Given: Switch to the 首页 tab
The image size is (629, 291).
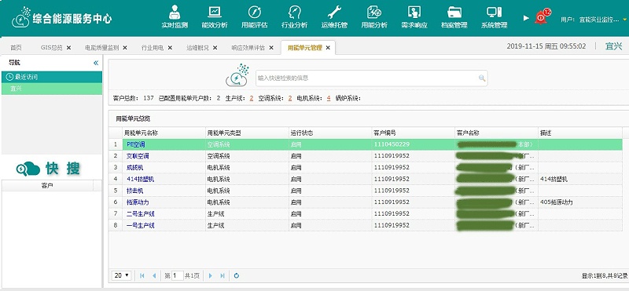Looking at the screenshot, I should tap(16, 48).
